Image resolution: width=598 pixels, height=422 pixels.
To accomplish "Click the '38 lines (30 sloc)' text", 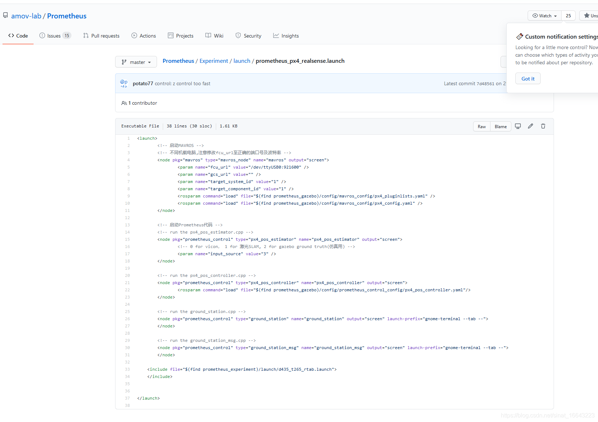I will tap(189, 126).
